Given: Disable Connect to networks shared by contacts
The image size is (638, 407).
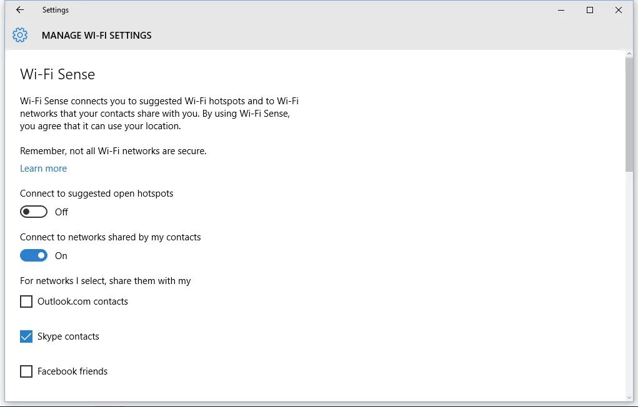Looking at the screenshot, I should pyautogui.click(x=34, y=256).
